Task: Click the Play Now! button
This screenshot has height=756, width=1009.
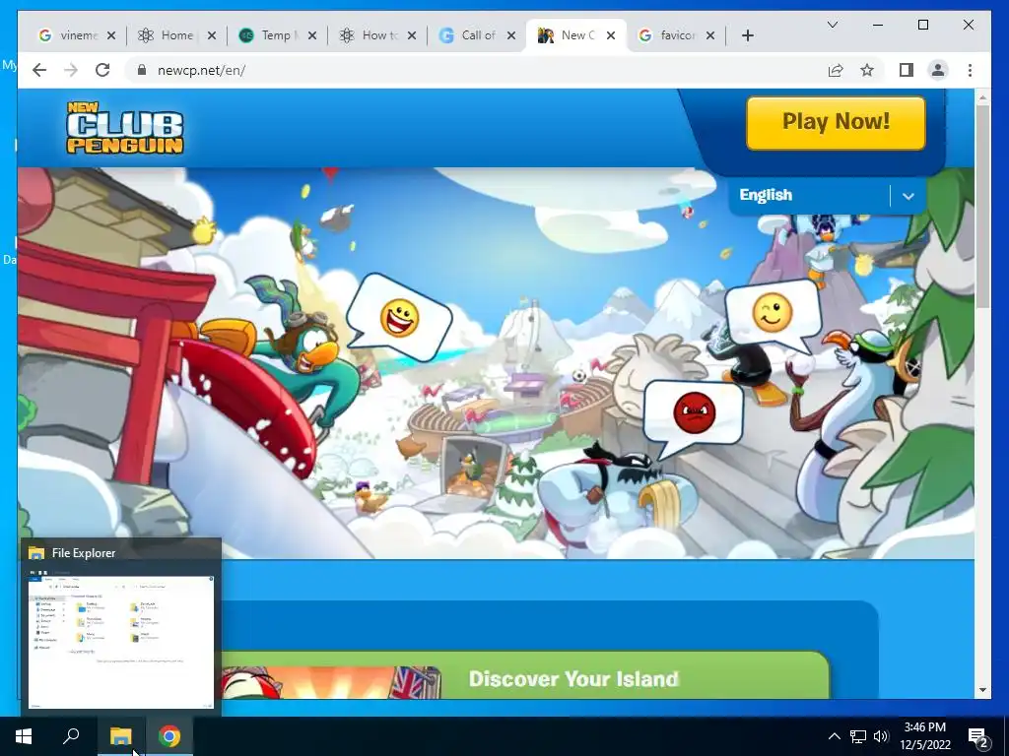Action: click(836, 123)
